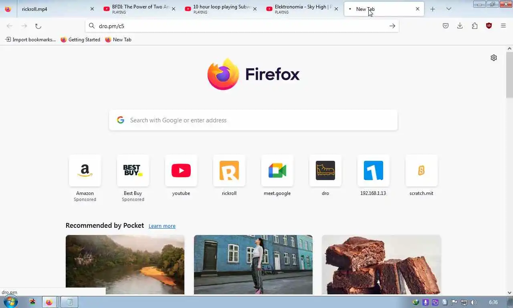Open the brownies Pocket story

382,265
